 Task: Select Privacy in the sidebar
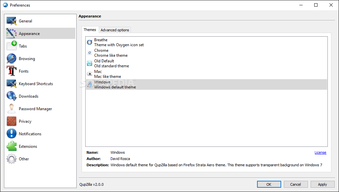pos(40,121)
